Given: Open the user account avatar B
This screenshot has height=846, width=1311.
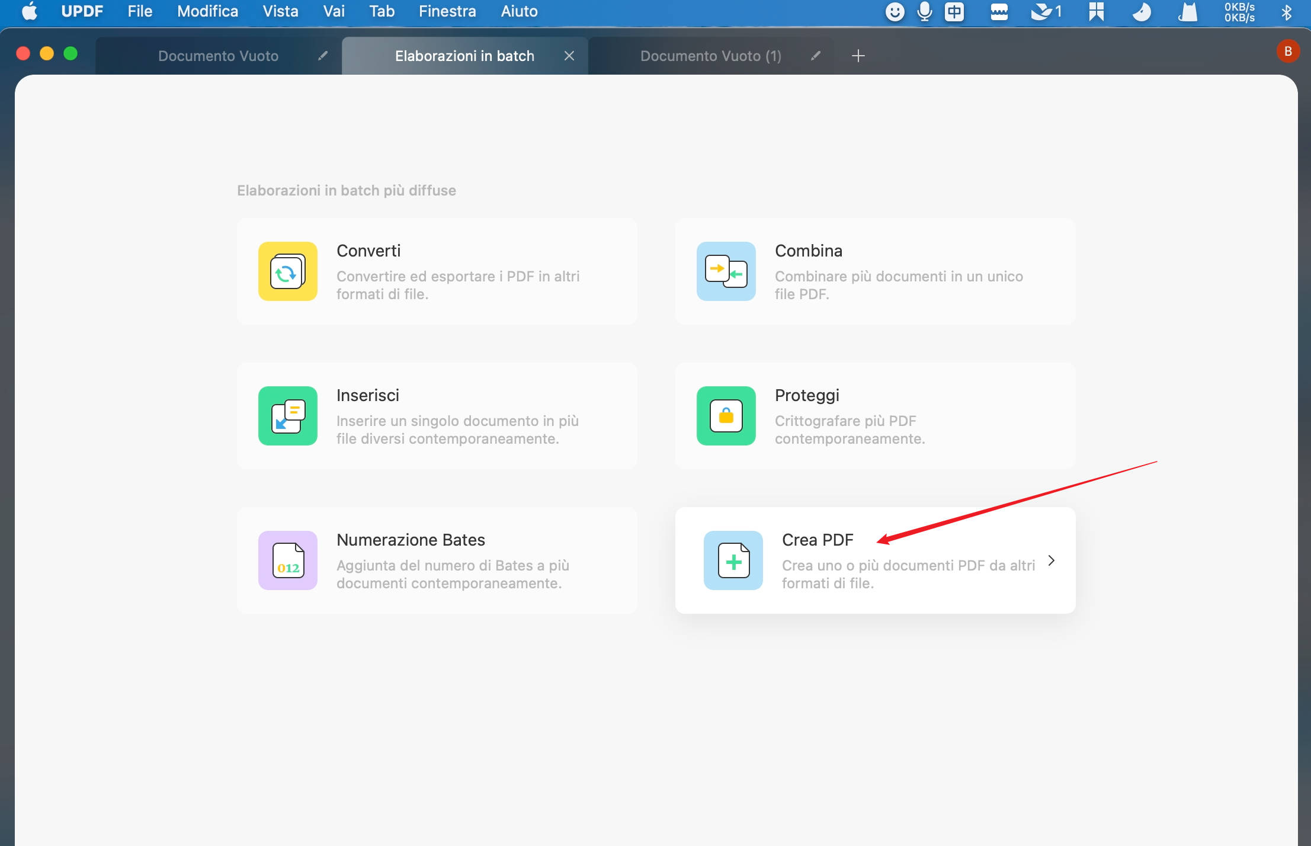Looking at the screenshot, I should point(1288,51).
